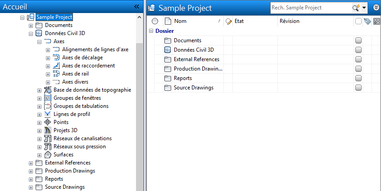Check the Documents row checkbox
381x191 pixels.
click(x=358, y=40)
